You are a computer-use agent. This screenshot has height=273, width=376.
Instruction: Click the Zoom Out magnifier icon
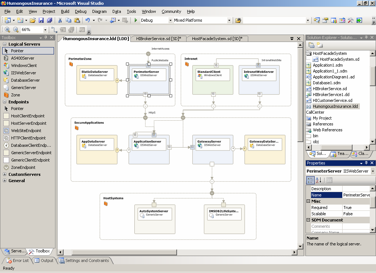pos(16,29)
